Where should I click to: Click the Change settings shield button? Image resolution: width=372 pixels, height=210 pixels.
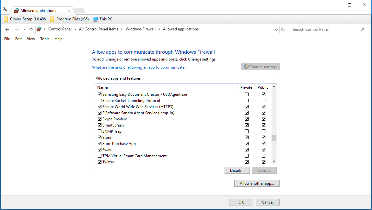pos(260,67)
